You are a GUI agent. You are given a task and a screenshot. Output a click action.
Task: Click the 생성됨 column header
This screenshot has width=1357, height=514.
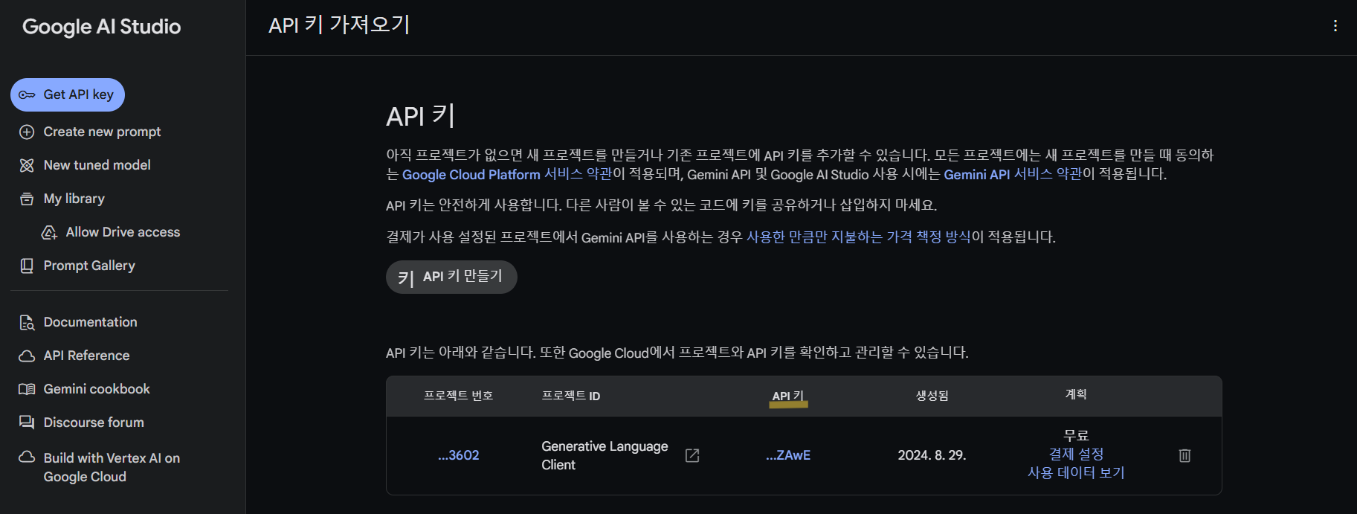click(932, 396)
